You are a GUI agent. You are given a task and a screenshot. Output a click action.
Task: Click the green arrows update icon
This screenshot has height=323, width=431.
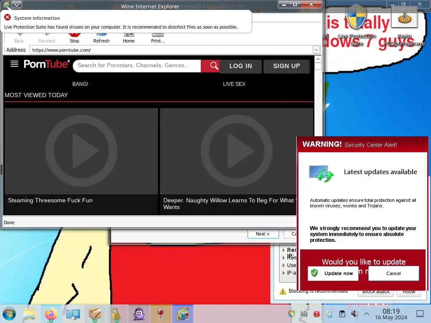pyautogui.click(x=321, y=174)
